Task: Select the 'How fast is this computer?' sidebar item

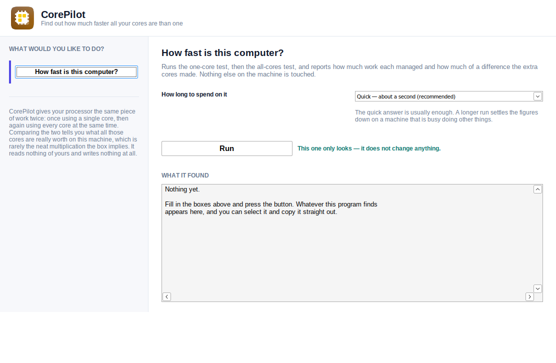Action: (x=76, y=72)
